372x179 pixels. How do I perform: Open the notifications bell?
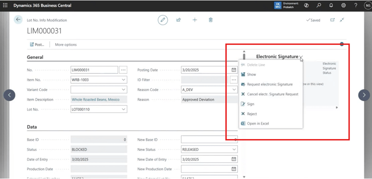331,6
